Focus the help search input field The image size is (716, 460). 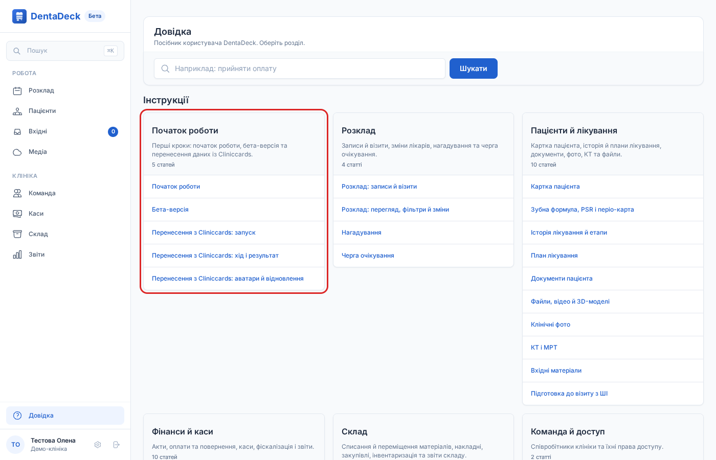click(x=300, y=68)
